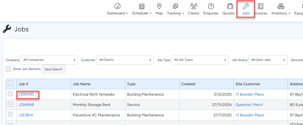The height and width of the screenshot is (125, 303).
Task: Tick the checkbox for job J300310
Action: [10, 94]
